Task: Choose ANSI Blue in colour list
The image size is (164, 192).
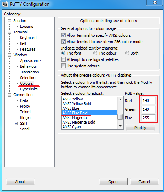Action: [x=90, y=108]
